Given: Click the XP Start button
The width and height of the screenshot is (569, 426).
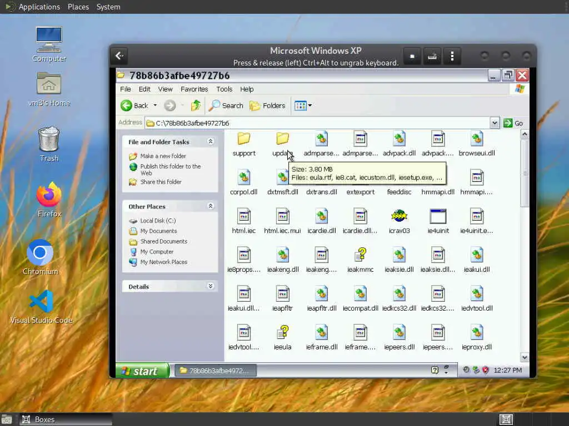Looking at the screenshot, I should [x=143, y=371].
